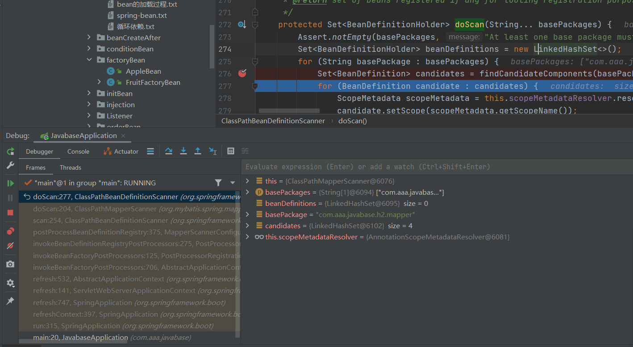Expand beanCreateAfter folder
The image size is (633, 347).
click(x=89, y=38)
